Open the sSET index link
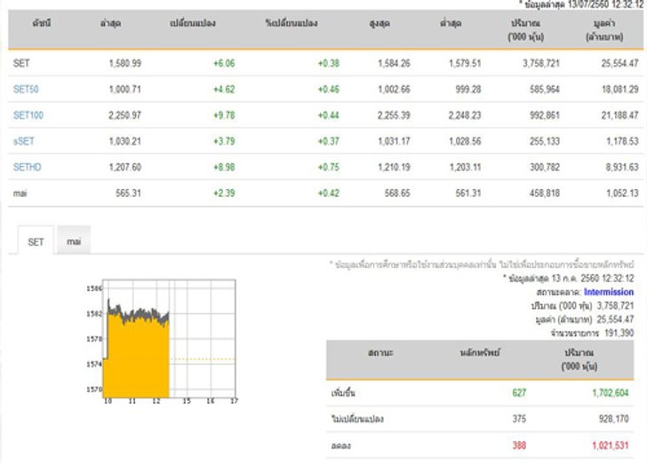The height and width of the screenshot is (465, 647). (23, 141)
